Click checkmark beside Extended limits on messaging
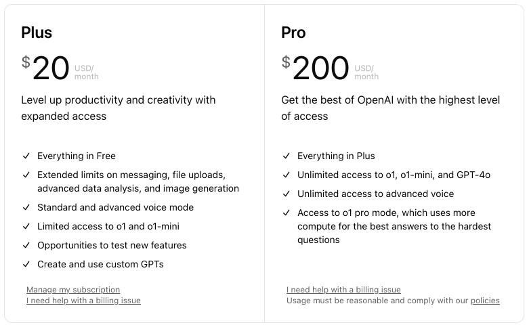This screenshot has height=327, width=529. [x=26, y=175]
